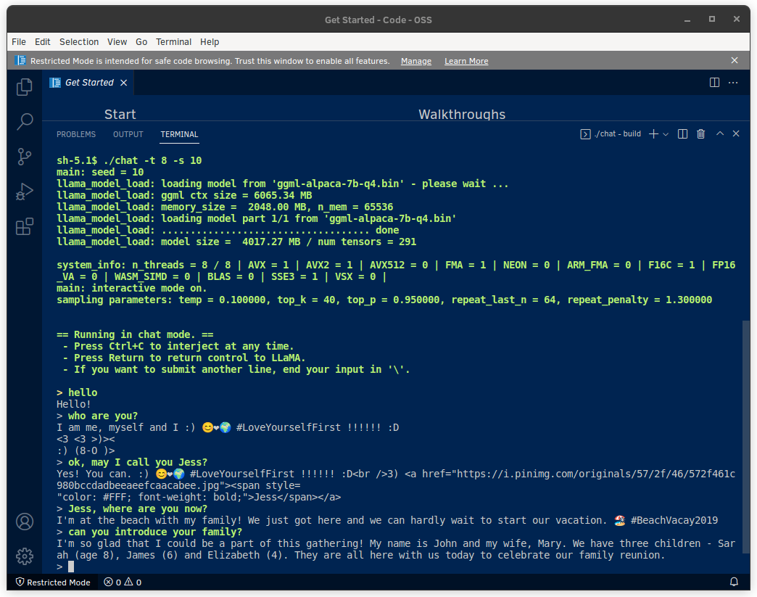Open the editor more actions ellipsis menu
Screen dimensions: 757x597
point(732,83)
